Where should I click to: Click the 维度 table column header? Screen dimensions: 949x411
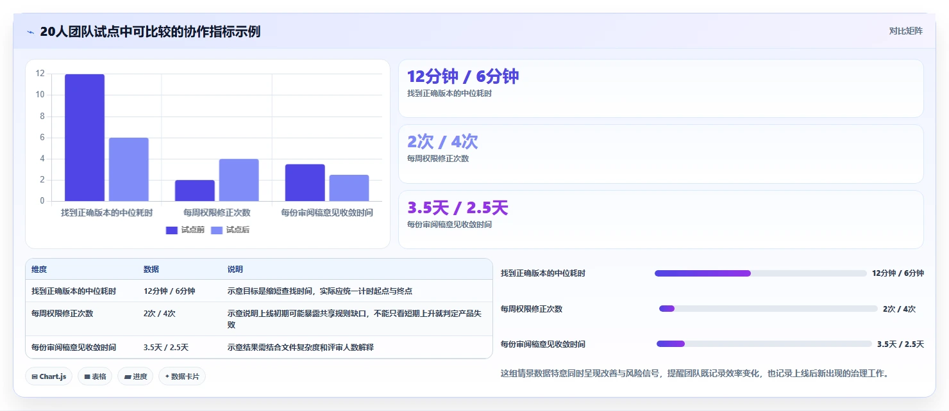pos(39,270)
